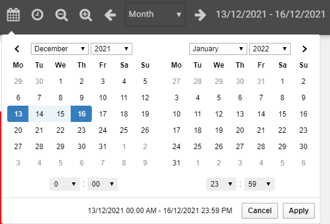The image size is (330, 224).
Task: Click the 13/12/2021 - 16/12/2021 range label
Action: click(x=271, y=14)
